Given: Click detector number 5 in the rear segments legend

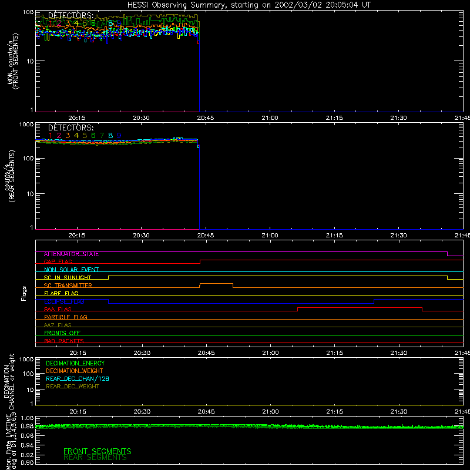Looking at the screenshot, I should tap(85, 136).
